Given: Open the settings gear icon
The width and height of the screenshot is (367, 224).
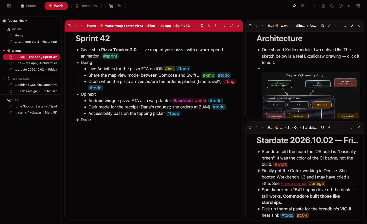Looking at the screenshot, I should pyautogui.click(x=358, y=6).
